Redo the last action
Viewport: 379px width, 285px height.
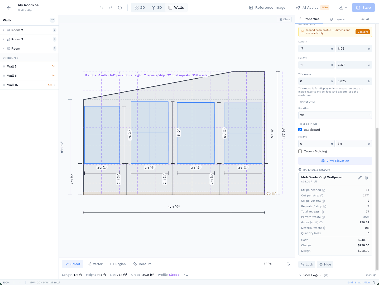pos(111,8)
